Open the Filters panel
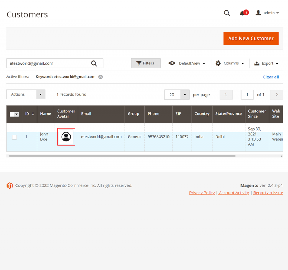 click(x=146, y=63)
